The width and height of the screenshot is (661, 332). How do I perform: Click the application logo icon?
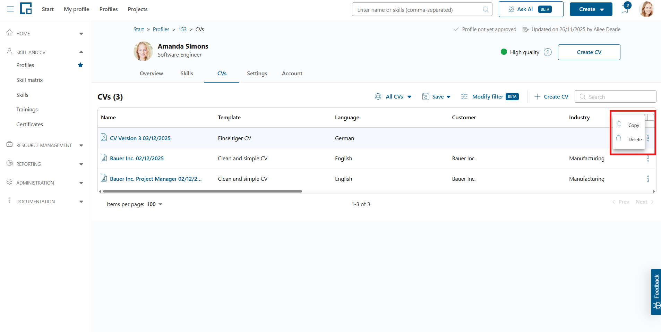tap(26, 8)
